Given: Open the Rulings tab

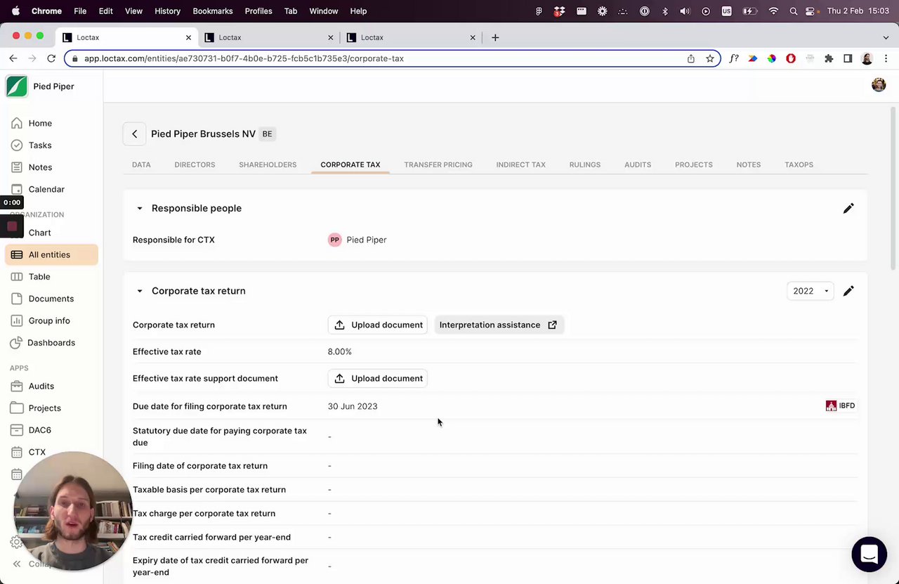Looking at the screenshot, I should pyautogui.click(x=584, y=164).
